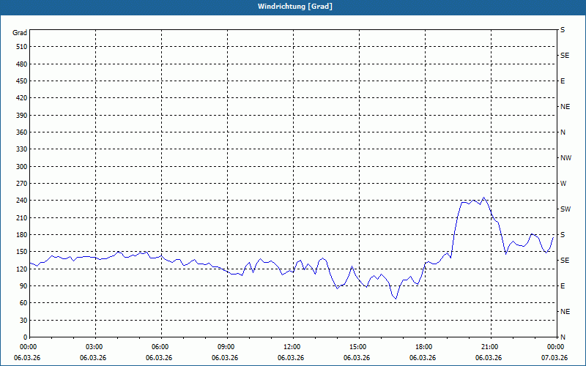Viewport: 586px width, 366px height.
Task: Click the 00:00 label above 07.03.26
Action: pos(556,347)
